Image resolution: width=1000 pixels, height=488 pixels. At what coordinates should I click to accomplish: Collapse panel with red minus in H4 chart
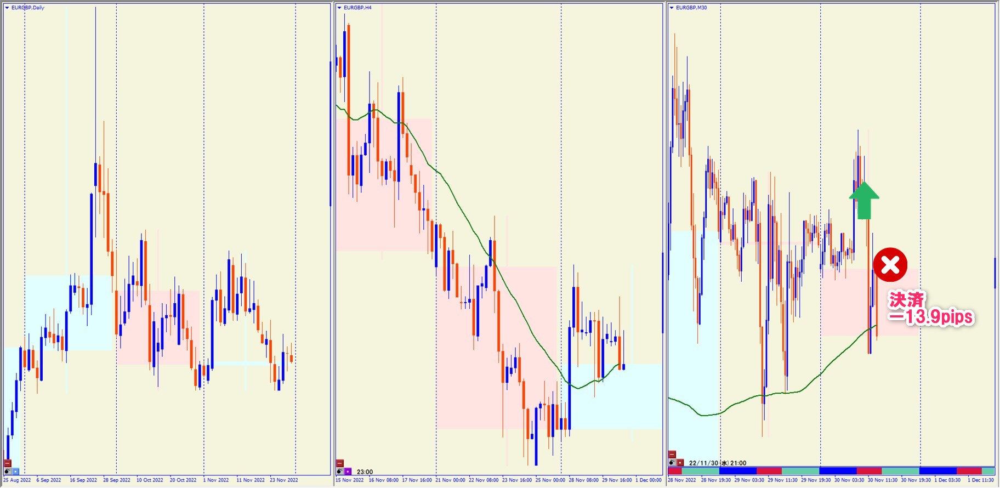point(340,463)
